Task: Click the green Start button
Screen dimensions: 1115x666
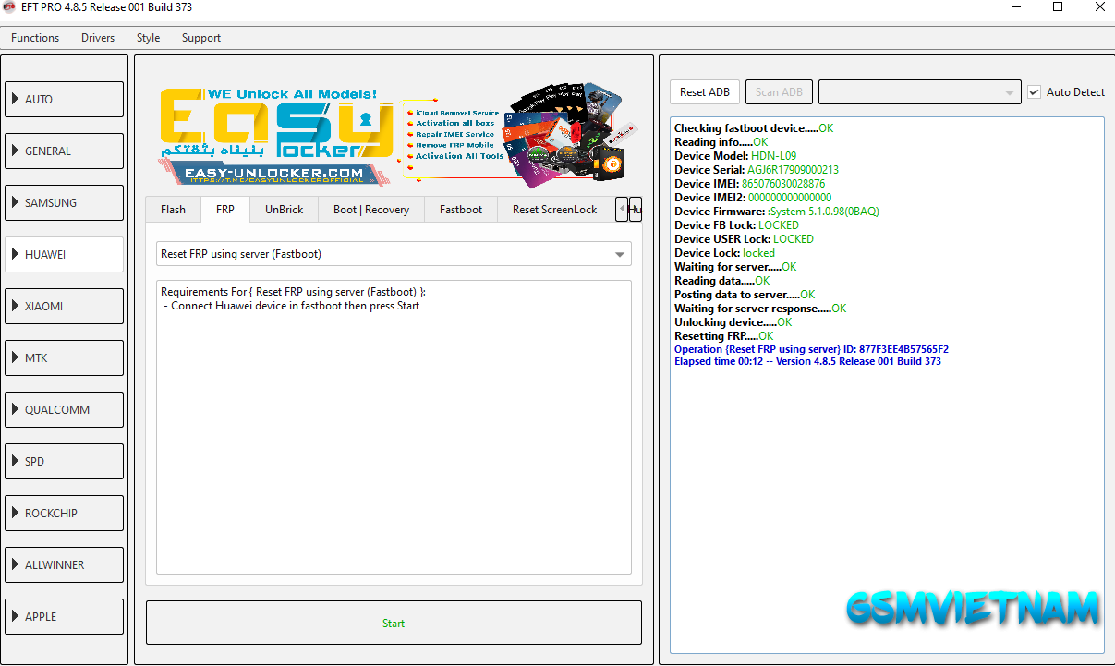Action: 394,623
